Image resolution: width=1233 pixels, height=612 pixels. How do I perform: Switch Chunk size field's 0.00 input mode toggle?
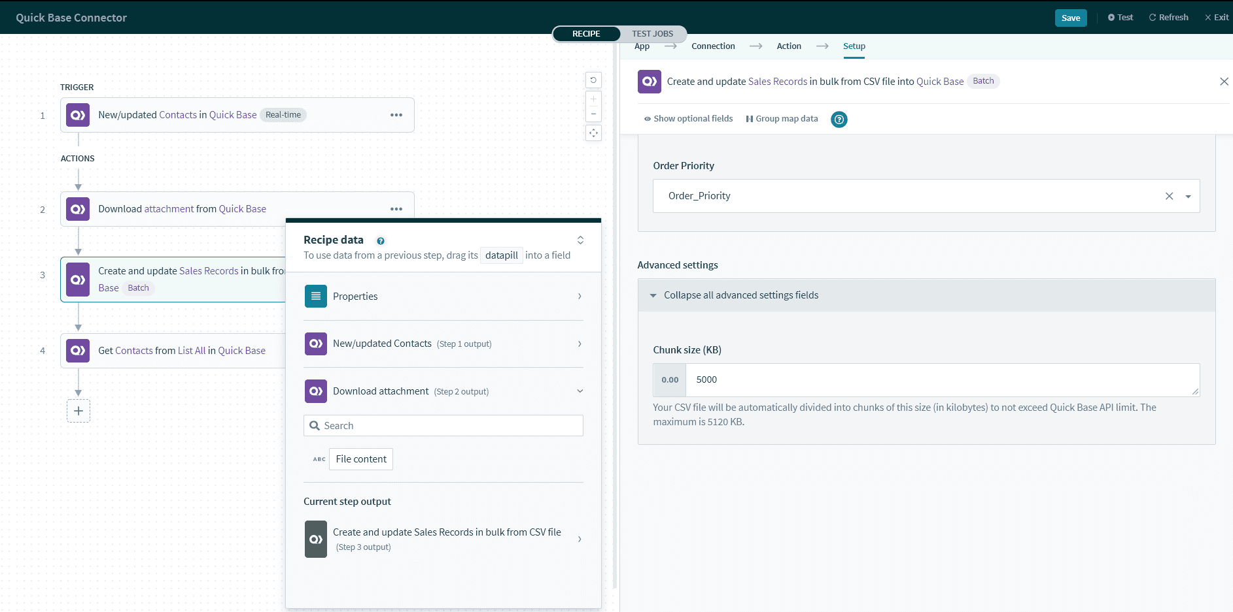point(670,380)
